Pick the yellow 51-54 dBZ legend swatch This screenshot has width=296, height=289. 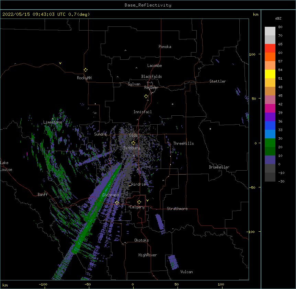pyautogui.click(x=270, y=74)
